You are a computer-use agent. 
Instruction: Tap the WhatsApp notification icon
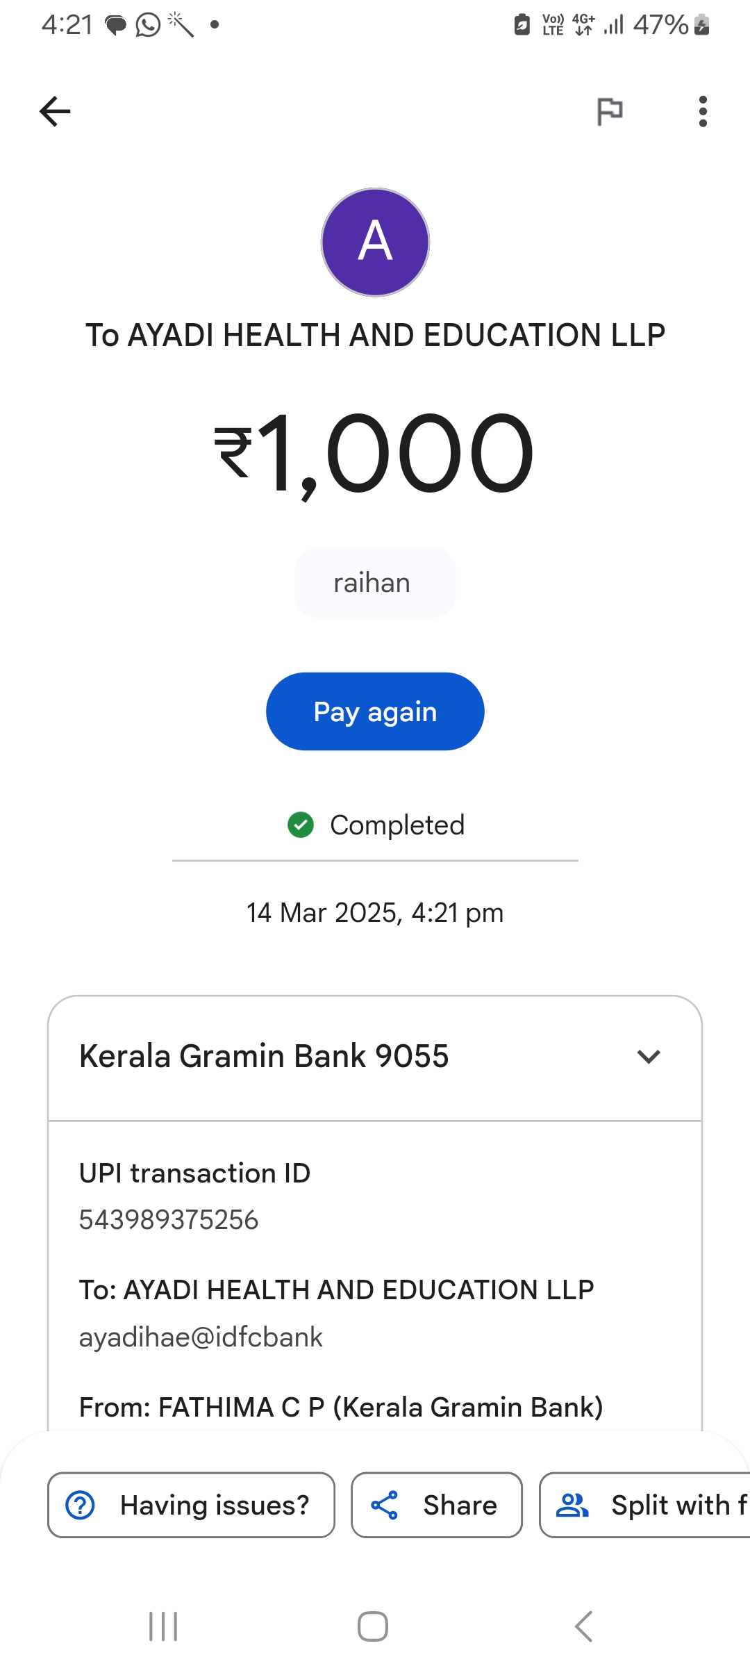(147, 25)
